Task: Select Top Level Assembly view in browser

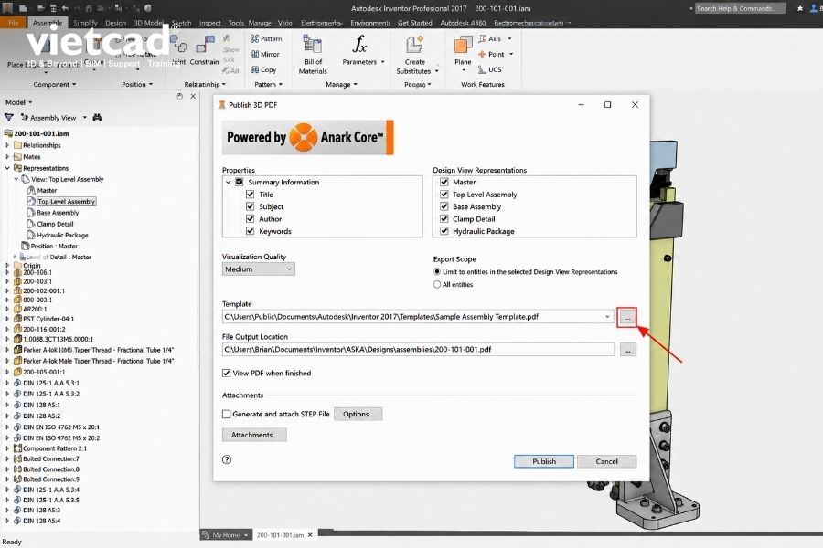Action: [x=66, y=201]
